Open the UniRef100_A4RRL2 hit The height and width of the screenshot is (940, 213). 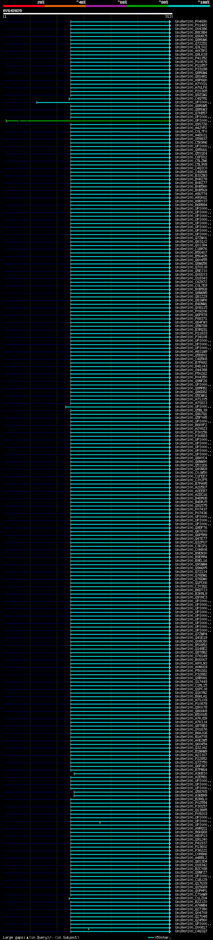point(191,858)
